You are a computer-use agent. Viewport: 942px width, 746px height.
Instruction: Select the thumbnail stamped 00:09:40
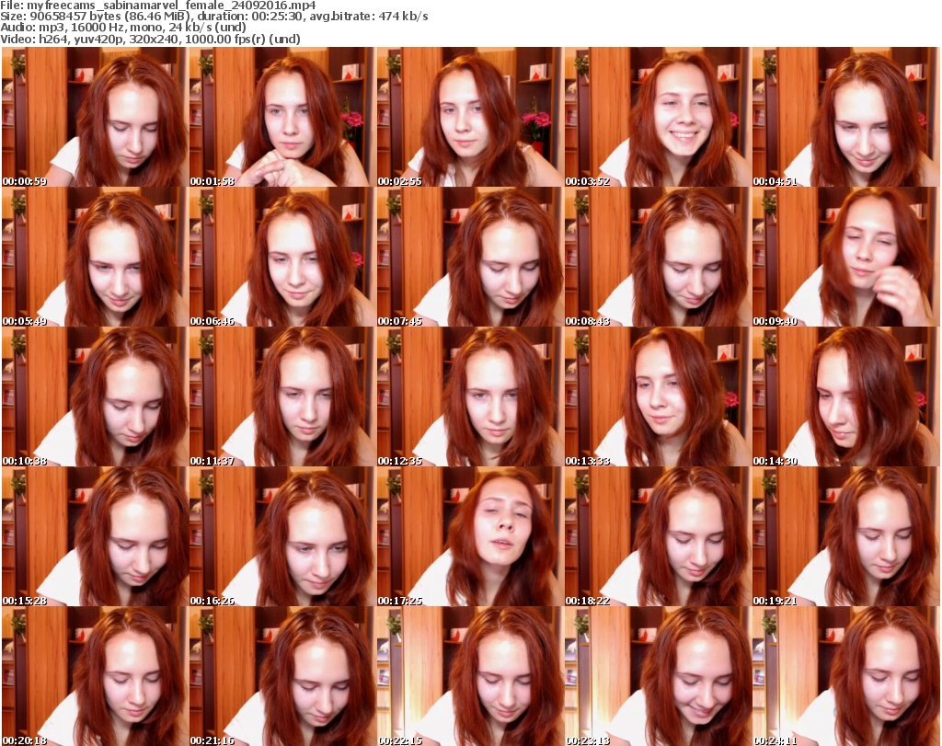pos(844,257)
